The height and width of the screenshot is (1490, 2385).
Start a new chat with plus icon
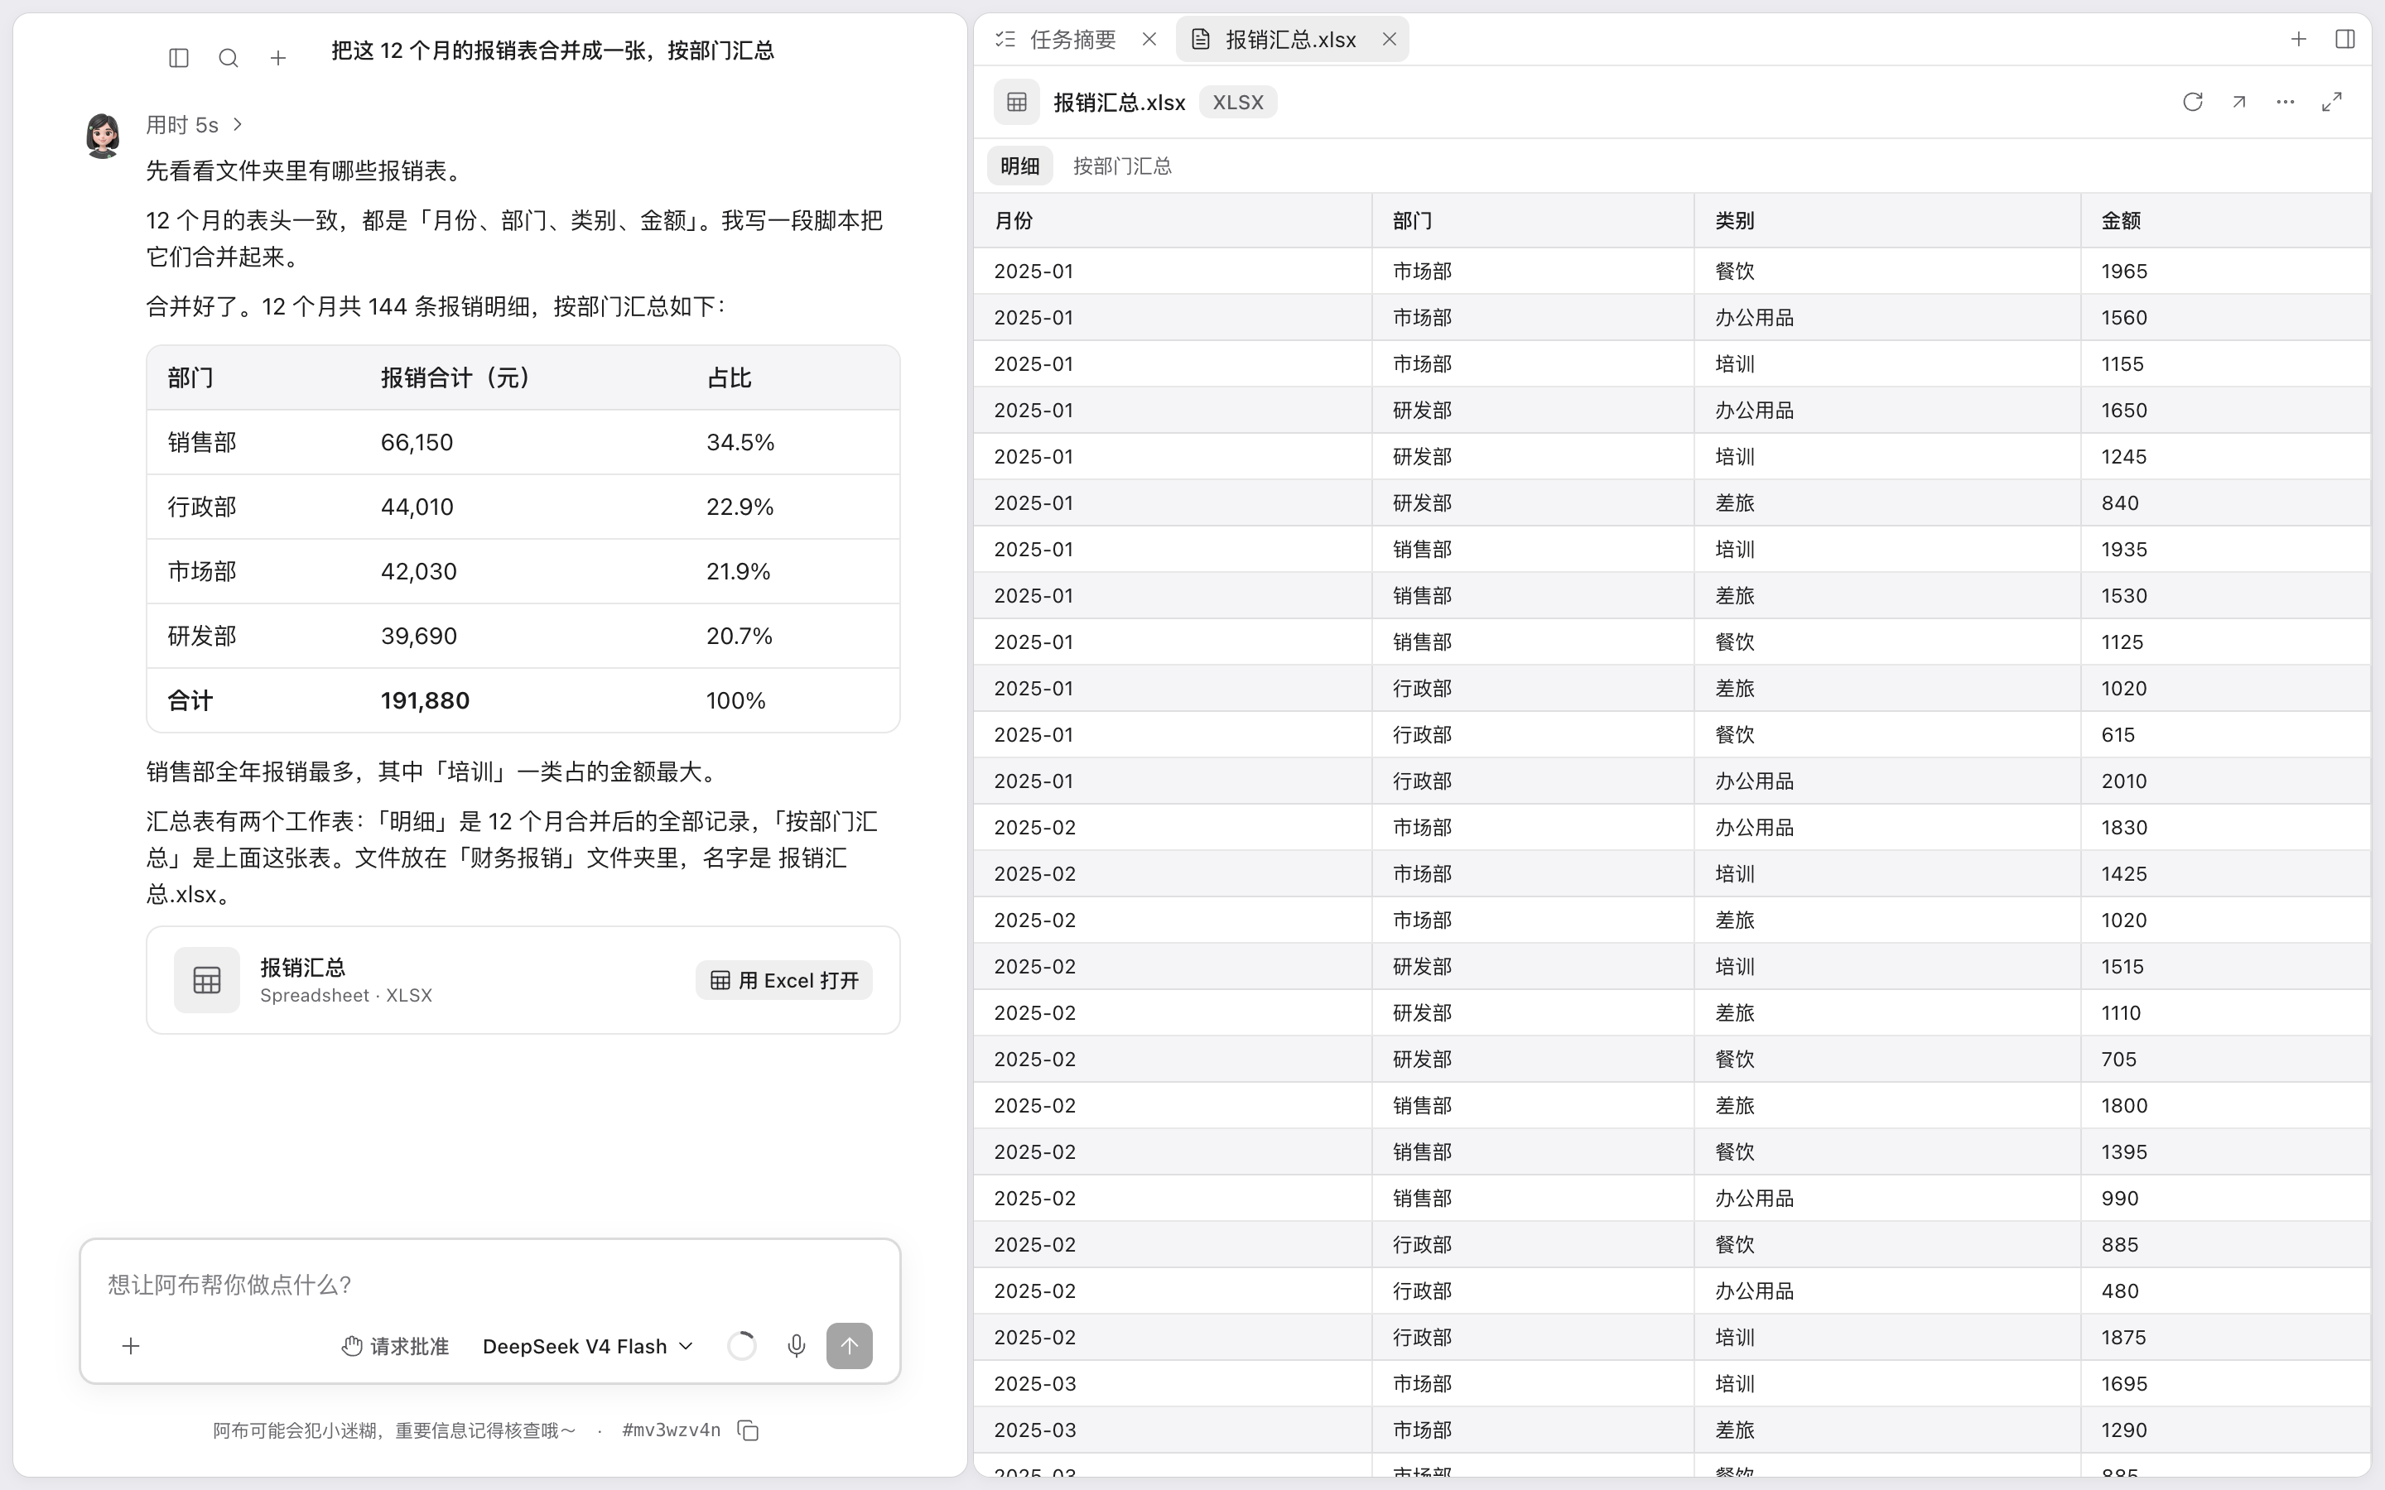pyautogui.click(x=278, y=58)
